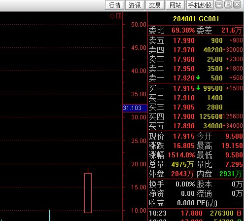Click the green down arrow beside 17.920
The height and width of the screenshot is (221, 244).
pos(198,77)
